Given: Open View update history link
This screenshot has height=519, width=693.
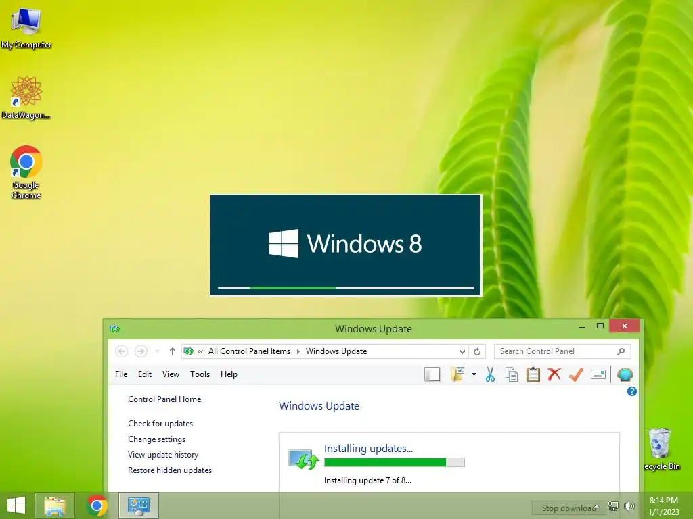Looking at the screenshot, I should tap(163, 455).
